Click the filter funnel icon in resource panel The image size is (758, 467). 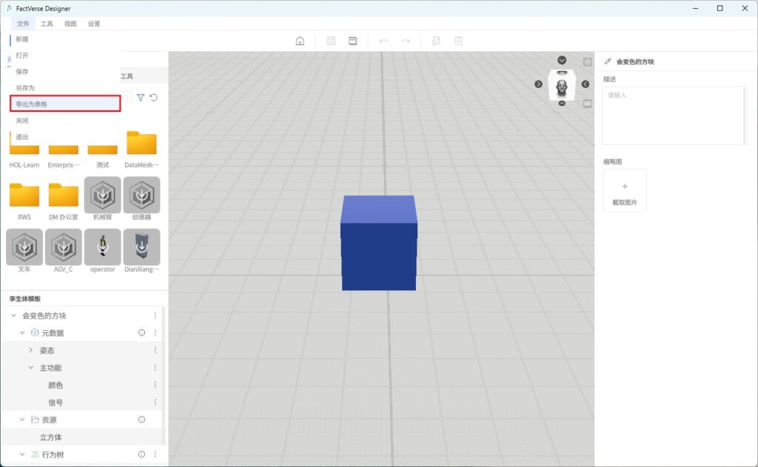141,98
